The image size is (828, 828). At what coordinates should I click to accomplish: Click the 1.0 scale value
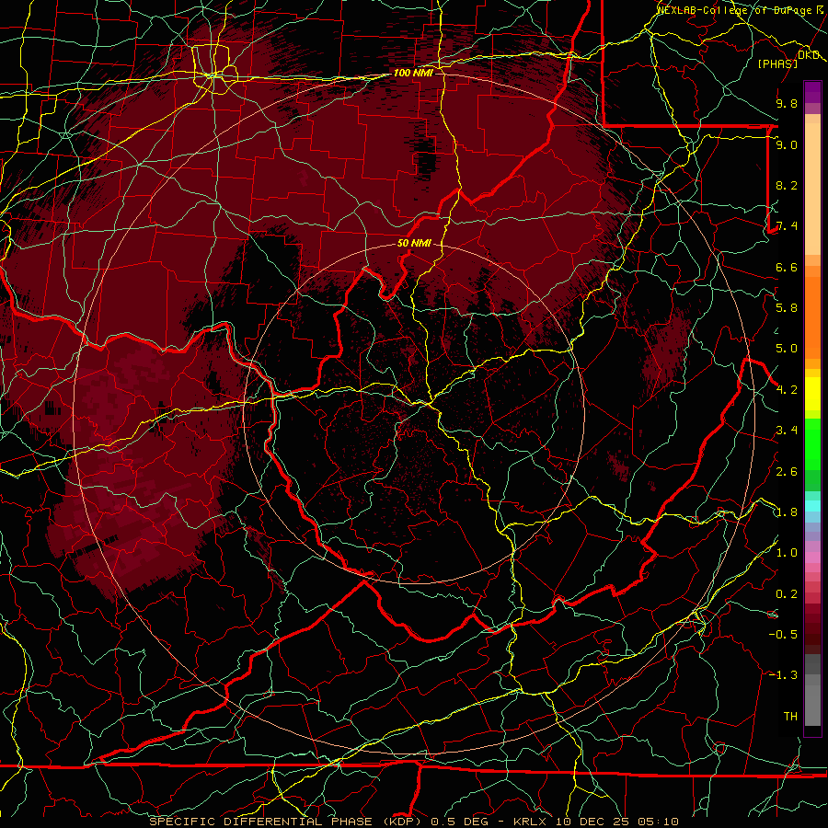[787, 553]
